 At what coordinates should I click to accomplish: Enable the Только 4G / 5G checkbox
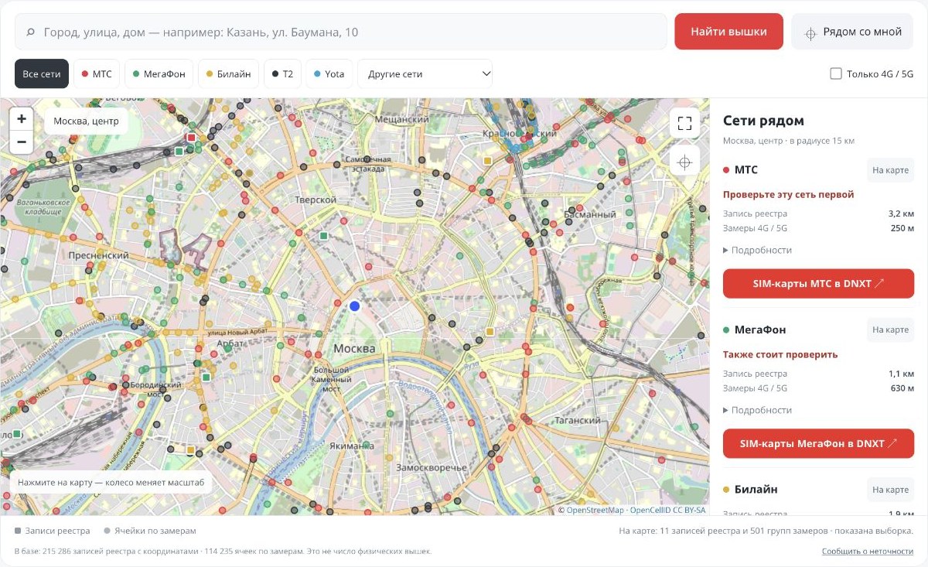(x=836, y=73)
